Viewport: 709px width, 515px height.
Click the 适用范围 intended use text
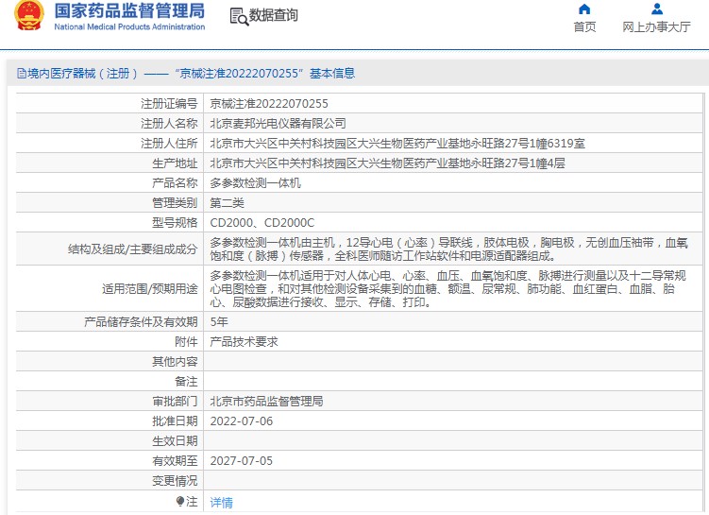click(447, 289)
